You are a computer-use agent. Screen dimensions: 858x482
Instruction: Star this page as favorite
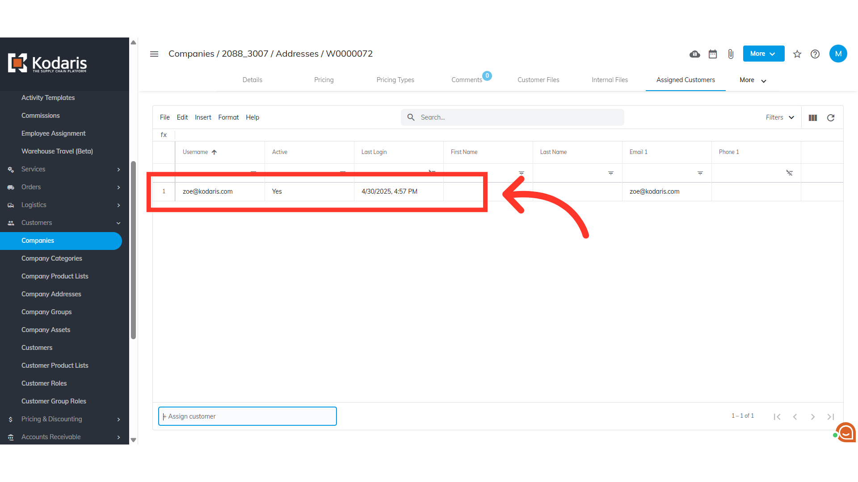pos(797,54)
